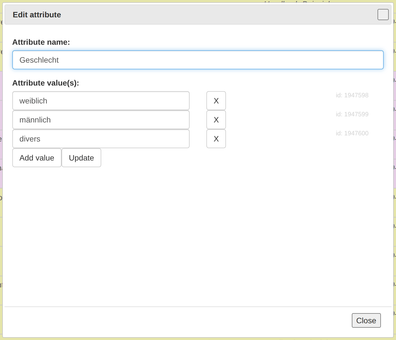Click the text id: 1947599

(352, 114)
